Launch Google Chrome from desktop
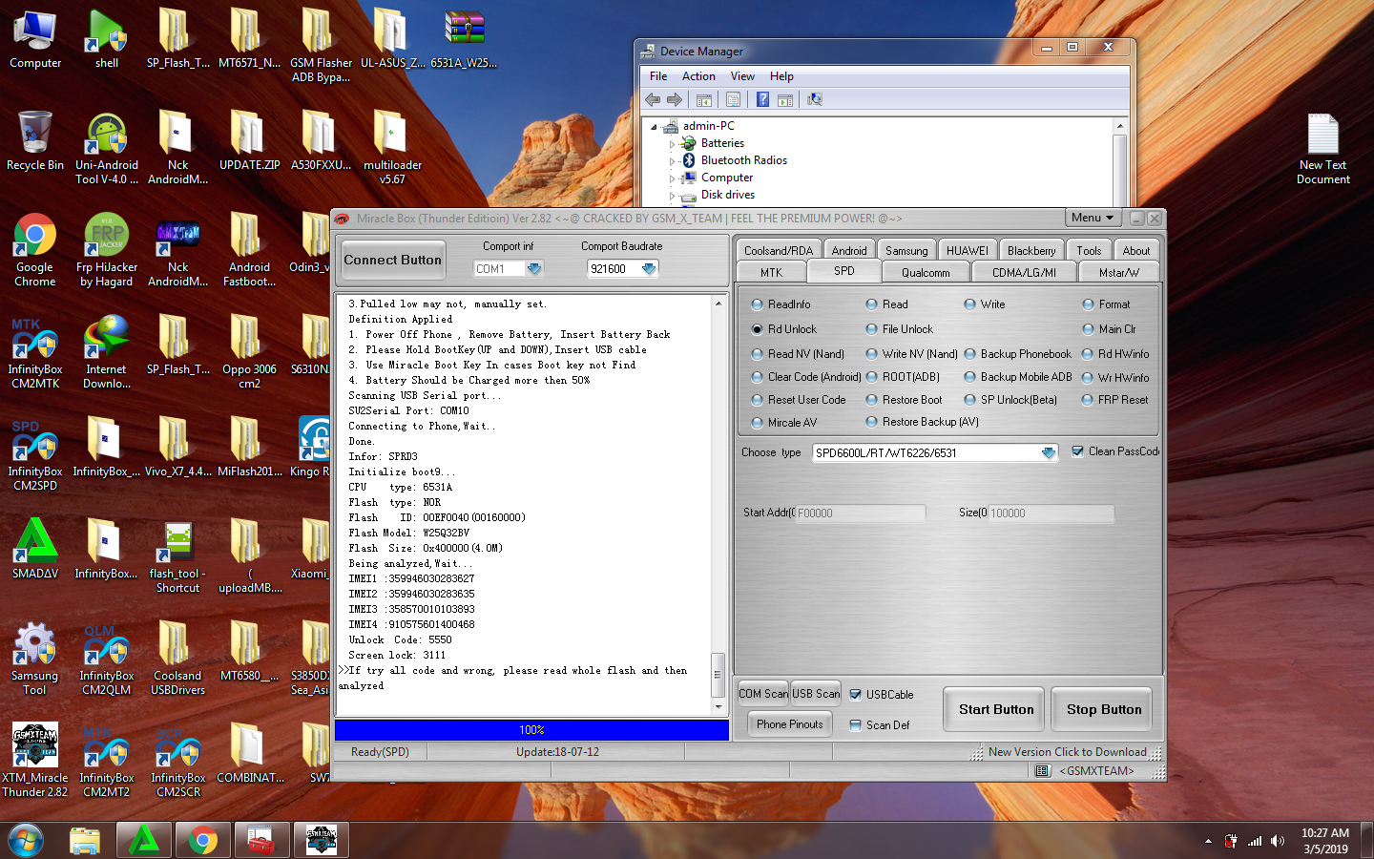Viewport: 1374px width, 859px height. coord(35,250)
